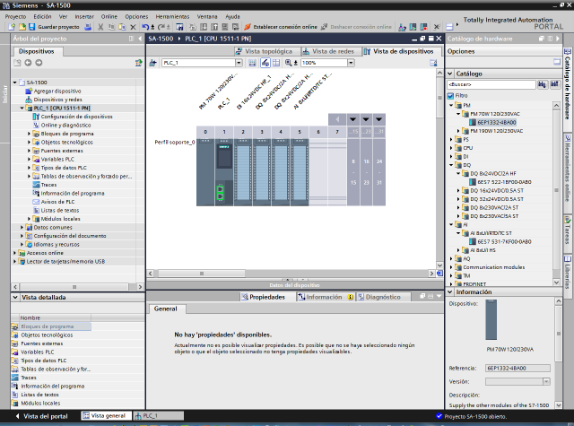Open the PLC_1 device selector dropdown
The width and height of the screenshot is (574, 426).
click(239, 63)
